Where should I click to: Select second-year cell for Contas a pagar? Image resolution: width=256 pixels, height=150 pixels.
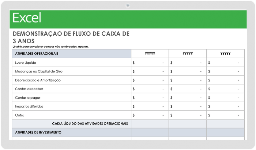(188, 98)
